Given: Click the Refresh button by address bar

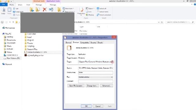Looking at the screenshot, I should click(x=162, y=22).
